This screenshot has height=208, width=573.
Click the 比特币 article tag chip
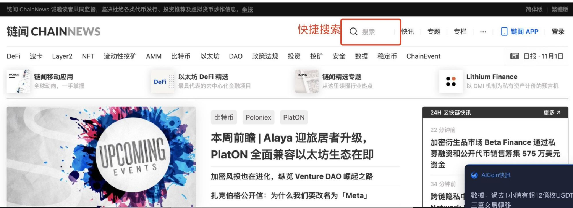point(224,117)
